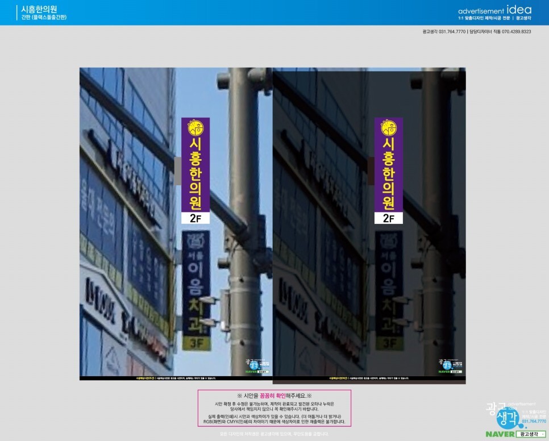The image size is (549, 441).
Task: Click the 2F floor label on the night sign
Action: point(389,218)
